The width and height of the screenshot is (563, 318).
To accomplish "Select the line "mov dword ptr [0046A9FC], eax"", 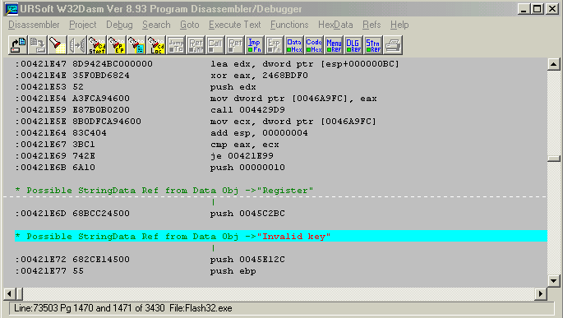I will (196, 99).
